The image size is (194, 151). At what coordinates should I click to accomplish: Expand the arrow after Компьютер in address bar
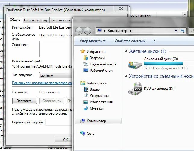click(x=131, y=31)
